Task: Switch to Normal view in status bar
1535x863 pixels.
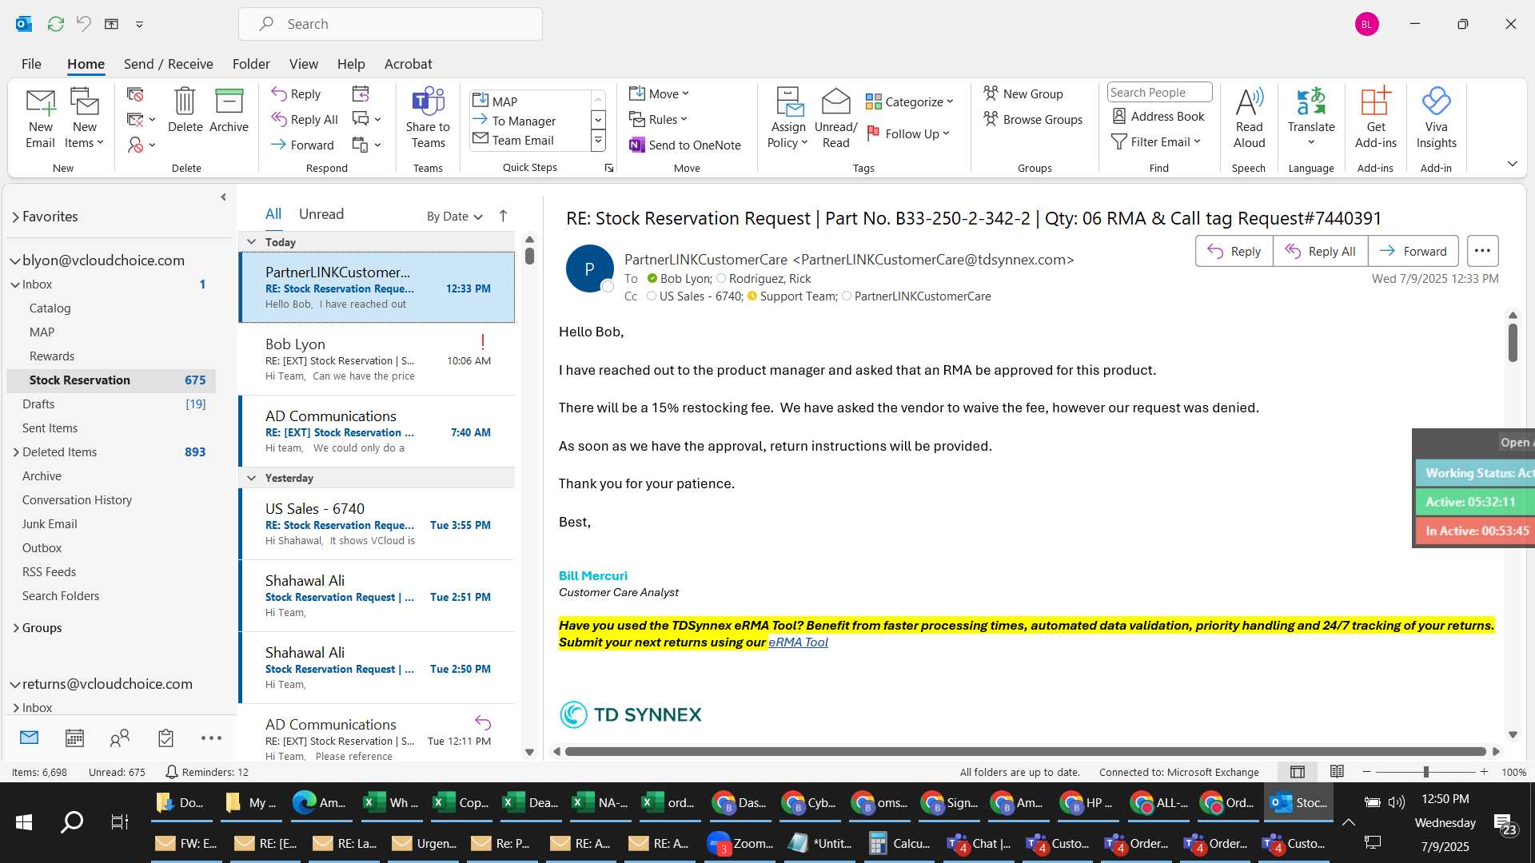Action: [x=1298, y=772]
